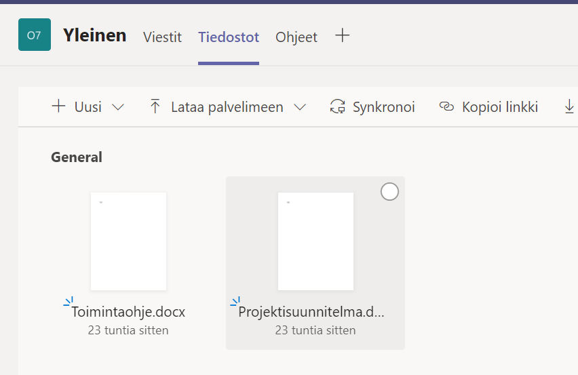The height and width of the screenshot is (375, 578).
Task: Click the Synkronoi sync icon
Action: (337, 106)
